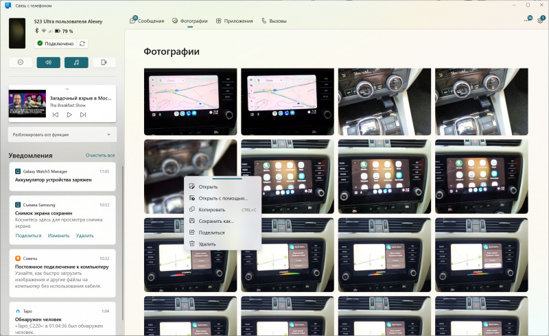
Task: Go back to the previous media track
Action: pyautogui.click(x=55, y=115)
